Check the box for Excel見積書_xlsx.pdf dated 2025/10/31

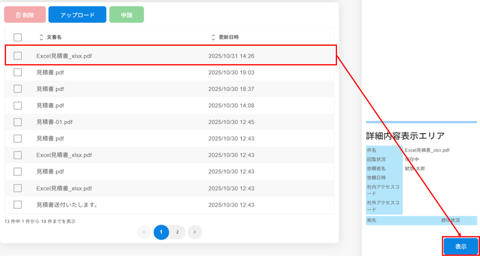point(18,56)
